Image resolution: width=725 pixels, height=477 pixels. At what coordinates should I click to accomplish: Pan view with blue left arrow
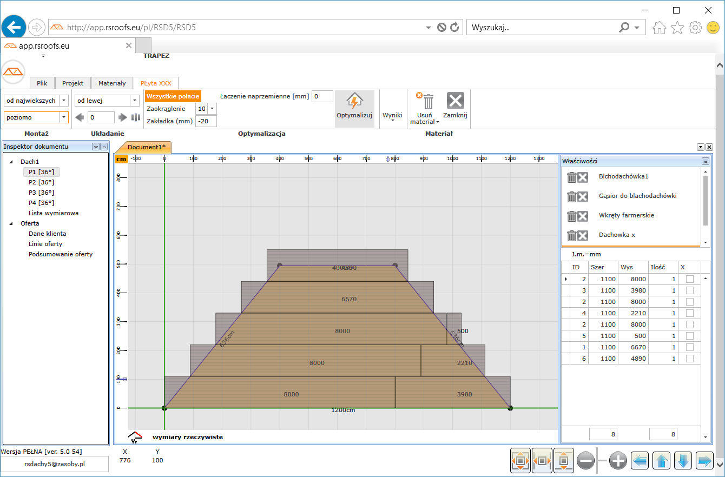[x=641, y=461]
